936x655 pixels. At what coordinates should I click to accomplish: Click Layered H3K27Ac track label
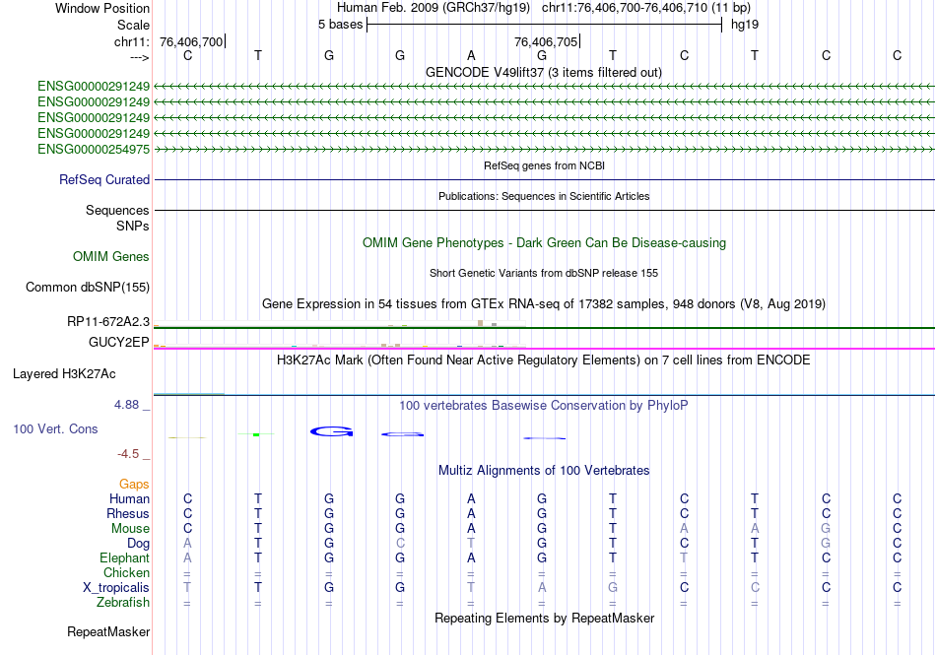(64, 374)
